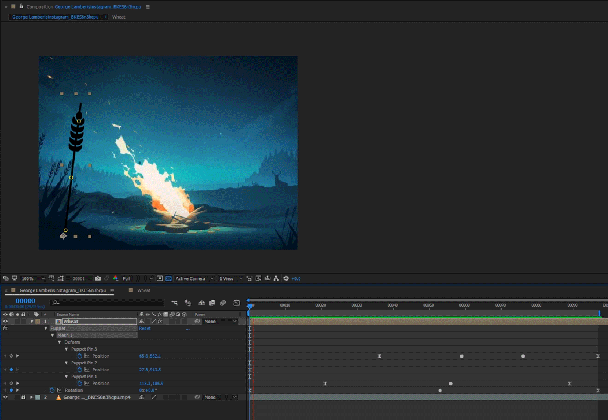This screenshot has height=420, width=608.
Task: Toggle the Puppet effect fx switch
Action: (x=5, y=329)
